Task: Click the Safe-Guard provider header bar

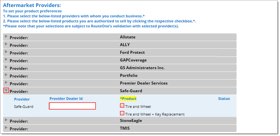Action: [120, 91]
